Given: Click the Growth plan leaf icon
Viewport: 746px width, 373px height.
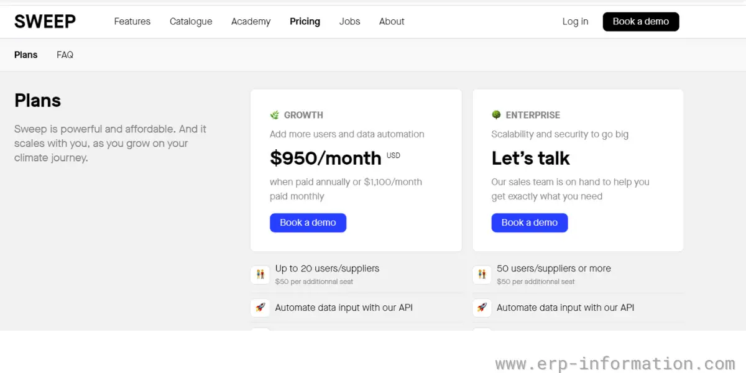Looking at the screenshot, I should 274,115.
